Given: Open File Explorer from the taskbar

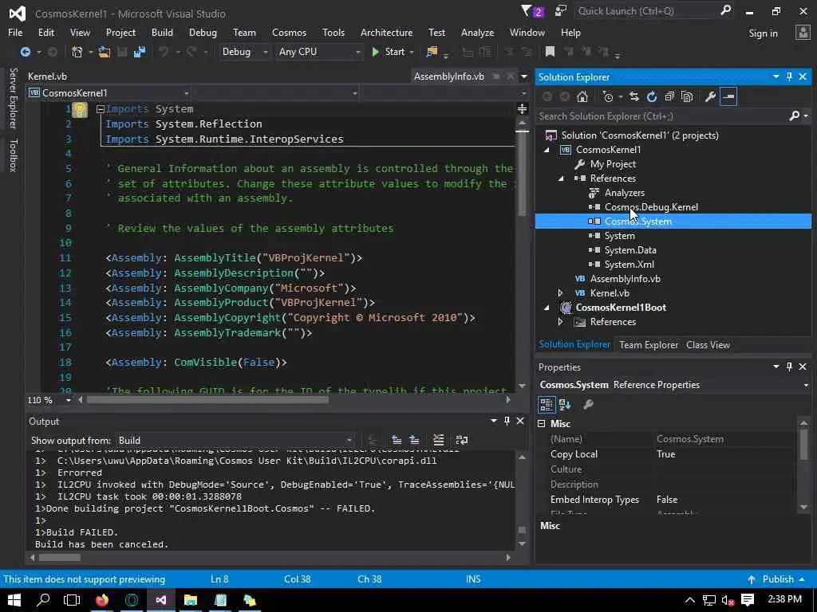Looking at the screenshot, I should [191, 600].
